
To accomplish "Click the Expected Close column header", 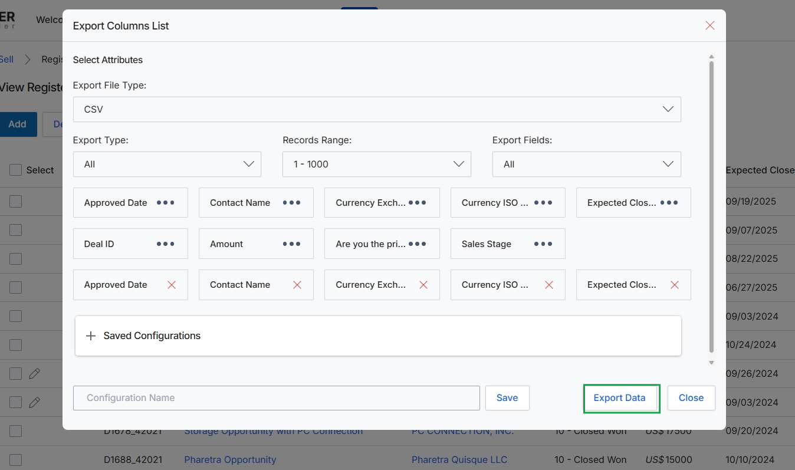I will [760, 170].
